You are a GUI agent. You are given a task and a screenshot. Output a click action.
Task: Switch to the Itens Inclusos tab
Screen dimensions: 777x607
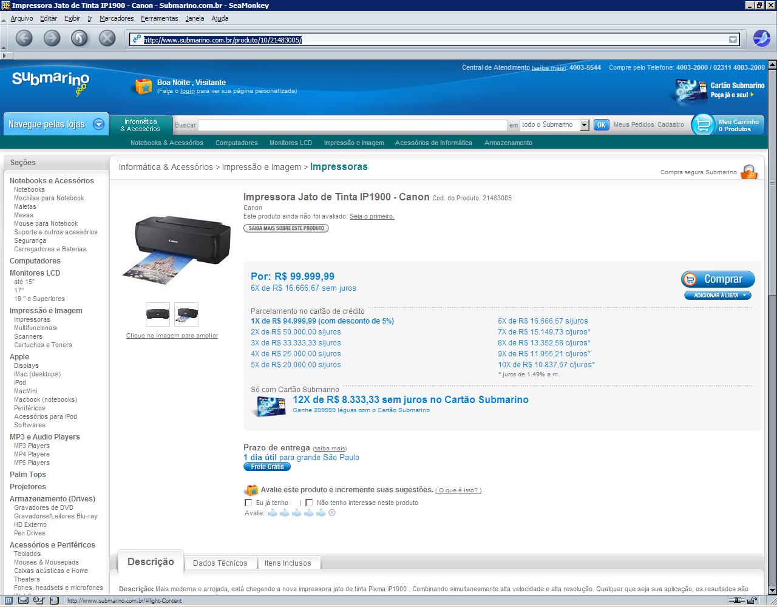(x=288, y=563)
